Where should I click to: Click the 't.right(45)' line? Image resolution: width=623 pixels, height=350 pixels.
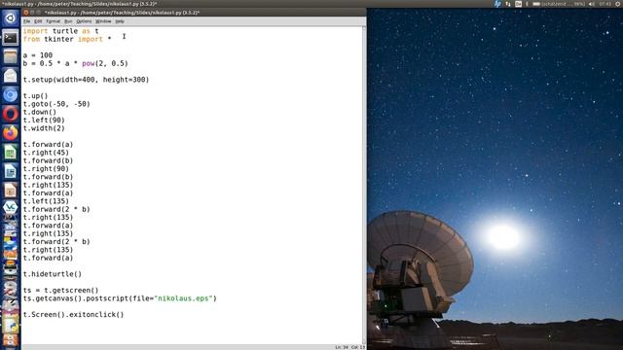point(46,153)
